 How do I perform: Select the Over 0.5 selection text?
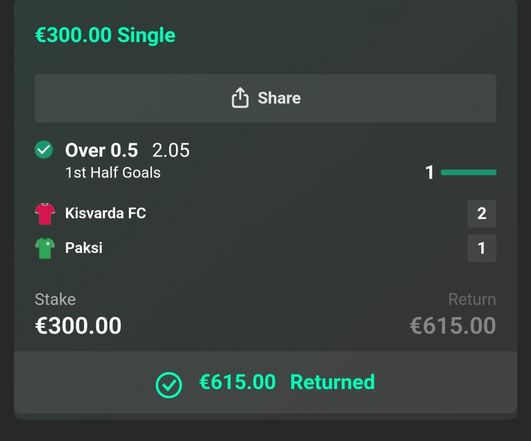pyautogui.click(x=101, y=150)
